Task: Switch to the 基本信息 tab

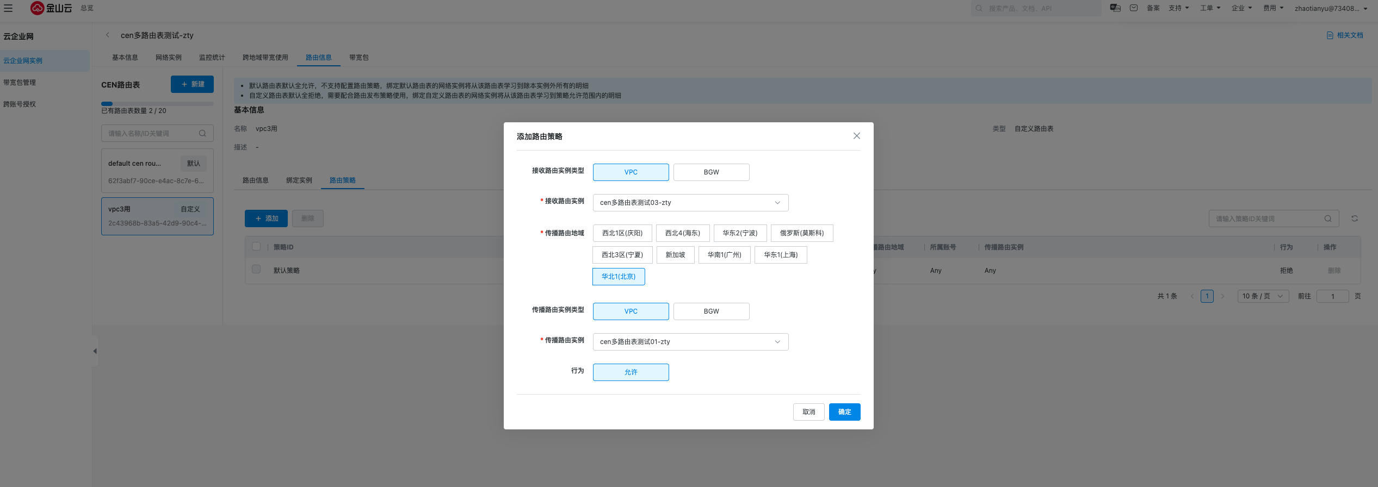Action: pyautogui.click(x=125, y=58)
